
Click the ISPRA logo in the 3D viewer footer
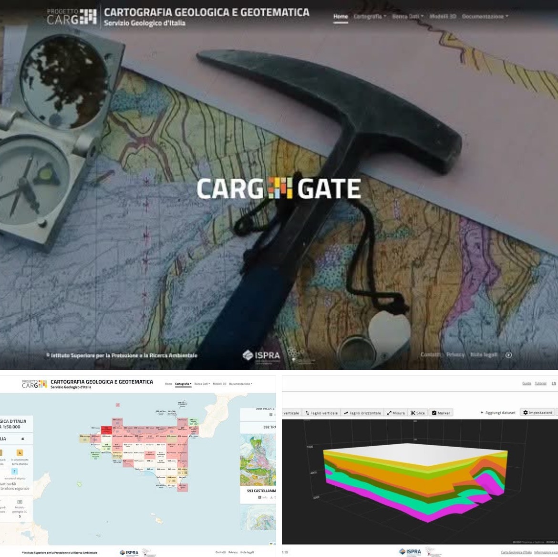[410, 552]
